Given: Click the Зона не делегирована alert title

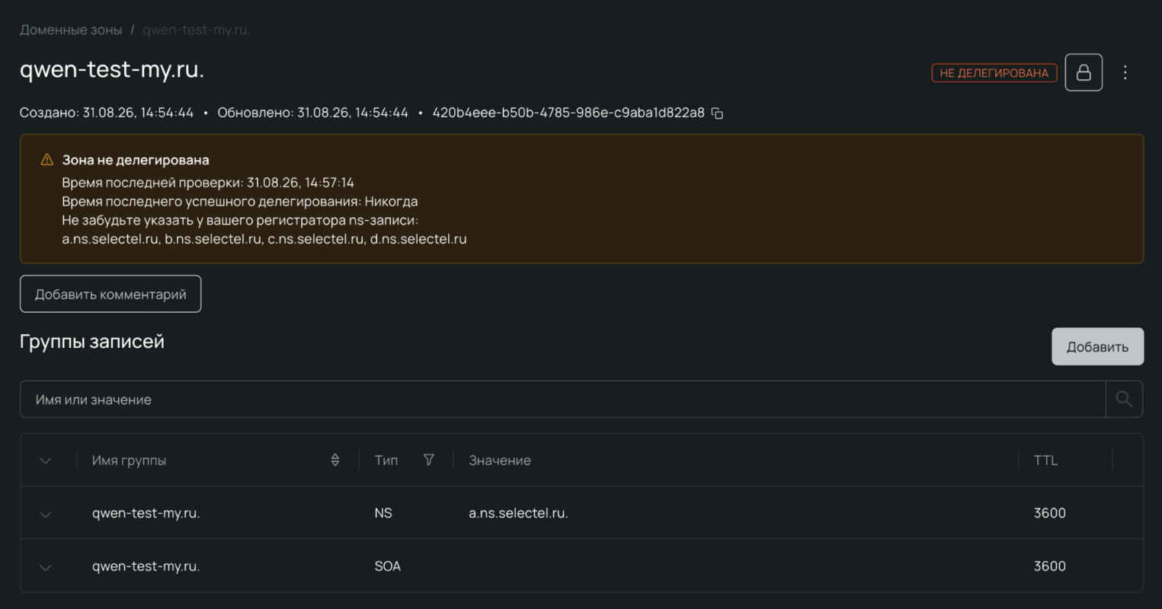Looking at the screenshot, I should point(136,160).
